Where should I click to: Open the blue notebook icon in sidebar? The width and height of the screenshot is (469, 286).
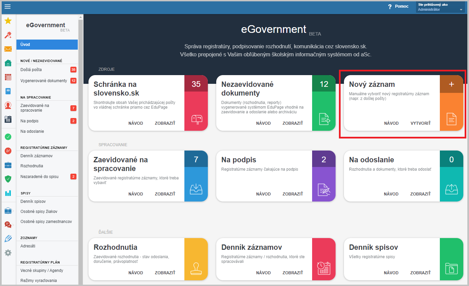[x=8, y=91]
